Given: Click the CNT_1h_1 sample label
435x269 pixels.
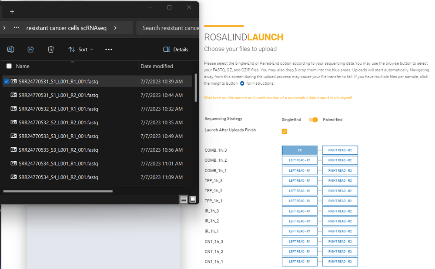Looking at the screenshot, I should click(x=214, y=262).
